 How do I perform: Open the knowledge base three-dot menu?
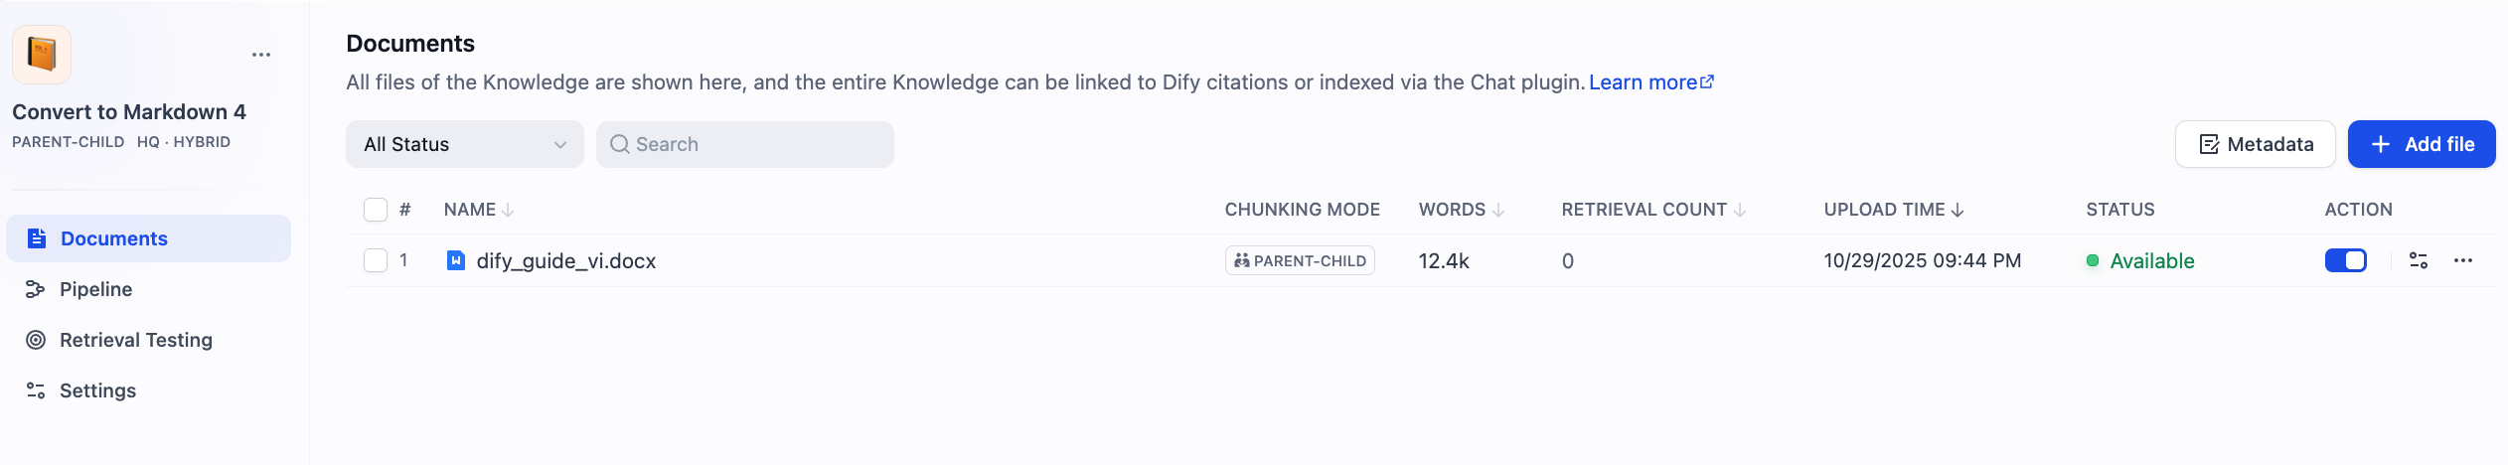click(261, 55)
